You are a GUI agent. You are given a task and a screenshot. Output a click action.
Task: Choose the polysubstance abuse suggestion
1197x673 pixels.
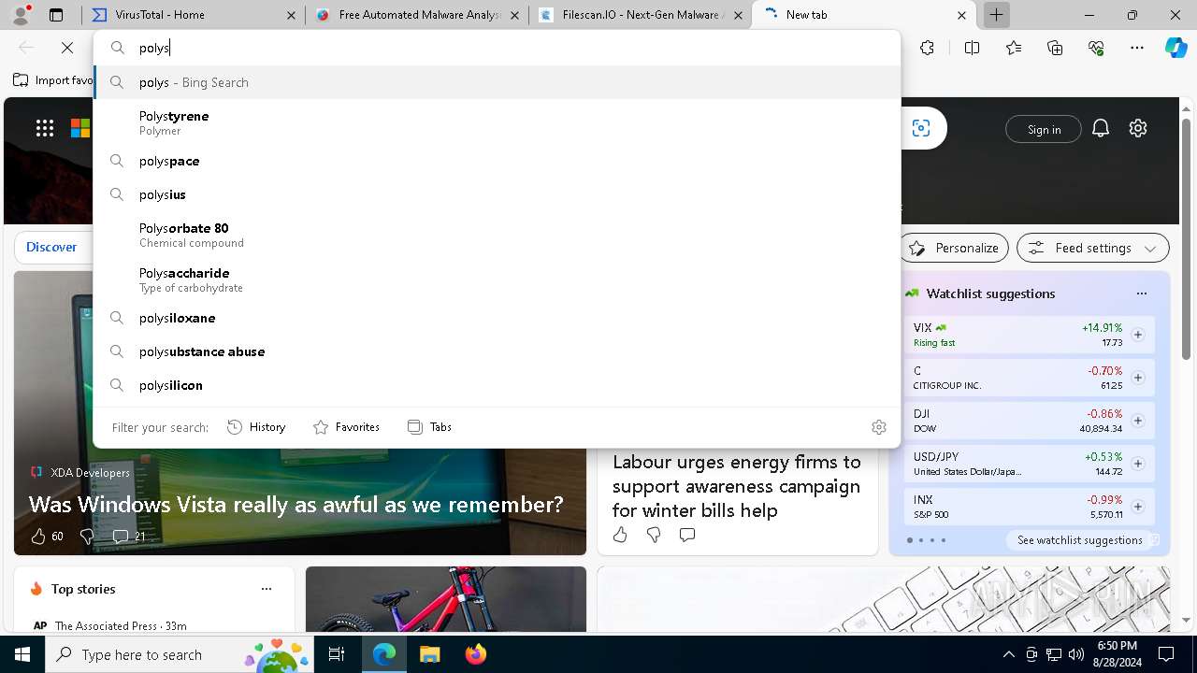[x=497, y=351]
